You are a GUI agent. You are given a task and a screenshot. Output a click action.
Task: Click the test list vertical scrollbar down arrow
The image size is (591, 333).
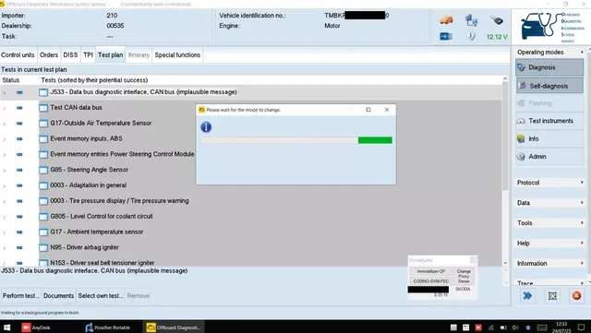point(505,263)
